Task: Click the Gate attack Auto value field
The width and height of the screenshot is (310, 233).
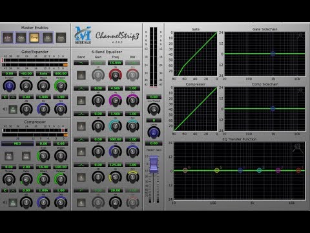Action: (x=43, y=74)
